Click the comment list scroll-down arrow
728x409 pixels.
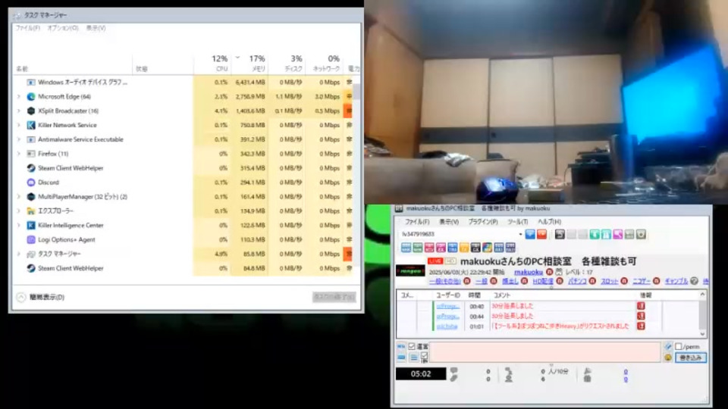[702, 334]
